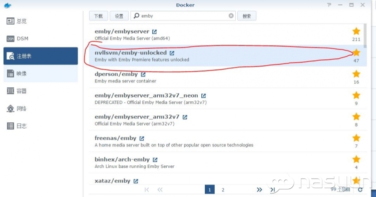376x197 pixels.
Task: Open external link for dperson/emby
Action: [x=143, y=74]
